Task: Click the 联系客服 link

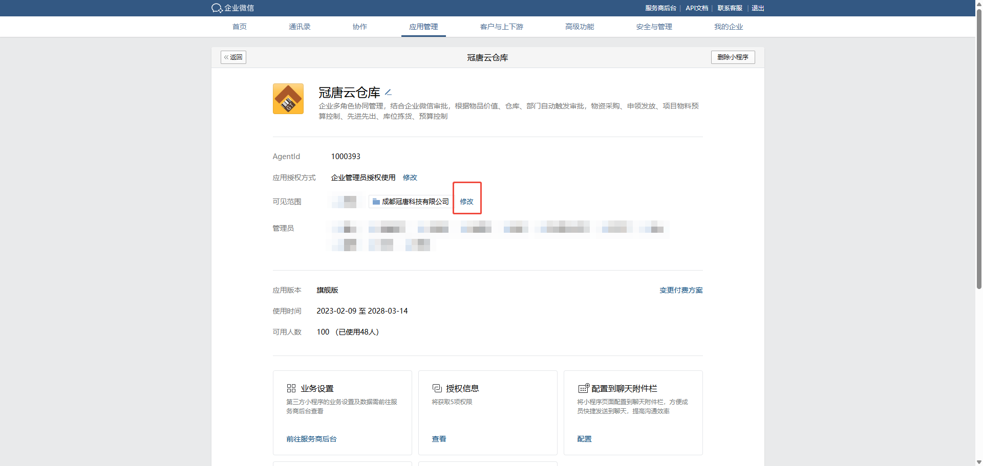Action: pyautogui.click(x=730, y=8)
